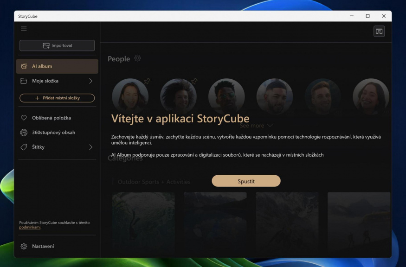
Task: Maximize the StoryCube window
Action: pos(367,16)
